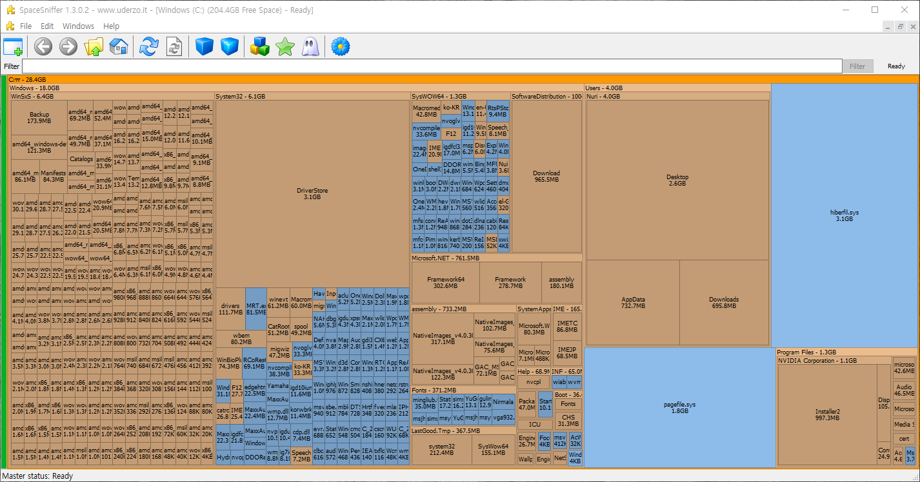The image size is (920, 482).
Task: Toggle the ghost toolbar icon
Action: (310, 46)
